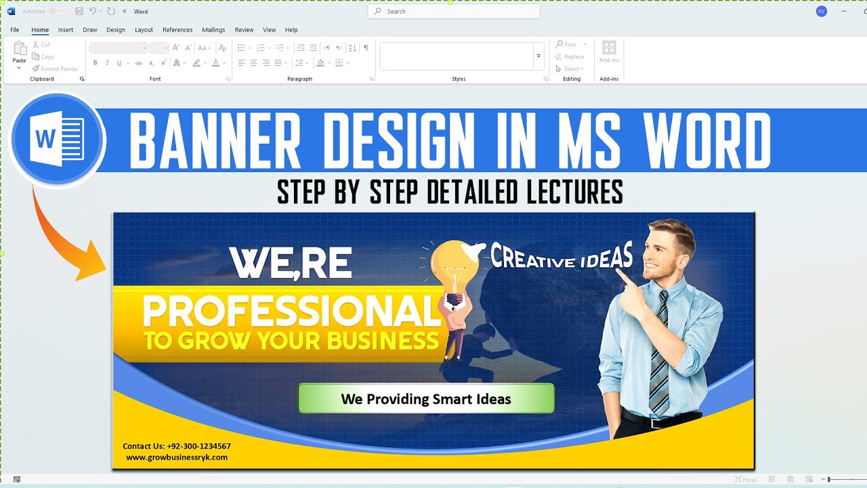Decrease the font size
The width and height of the screenshot is (867, 488).
point(188,47)
